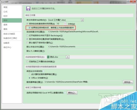Open the file format dropdown showing Excel 工作簿(*.xlsx)

(66, 20)
